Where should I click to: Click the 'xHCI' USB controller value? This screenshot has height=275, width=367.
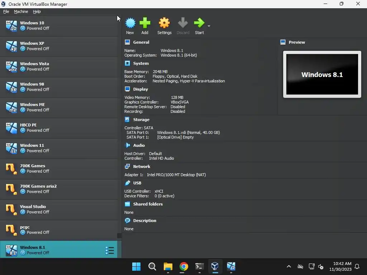pyautogui.click(x=159, y=191)
